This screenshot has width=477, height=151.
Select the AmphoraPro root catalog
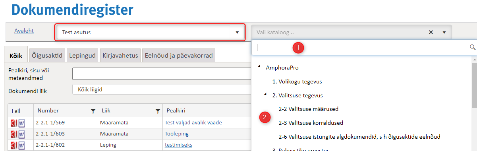tap(282, 68)
